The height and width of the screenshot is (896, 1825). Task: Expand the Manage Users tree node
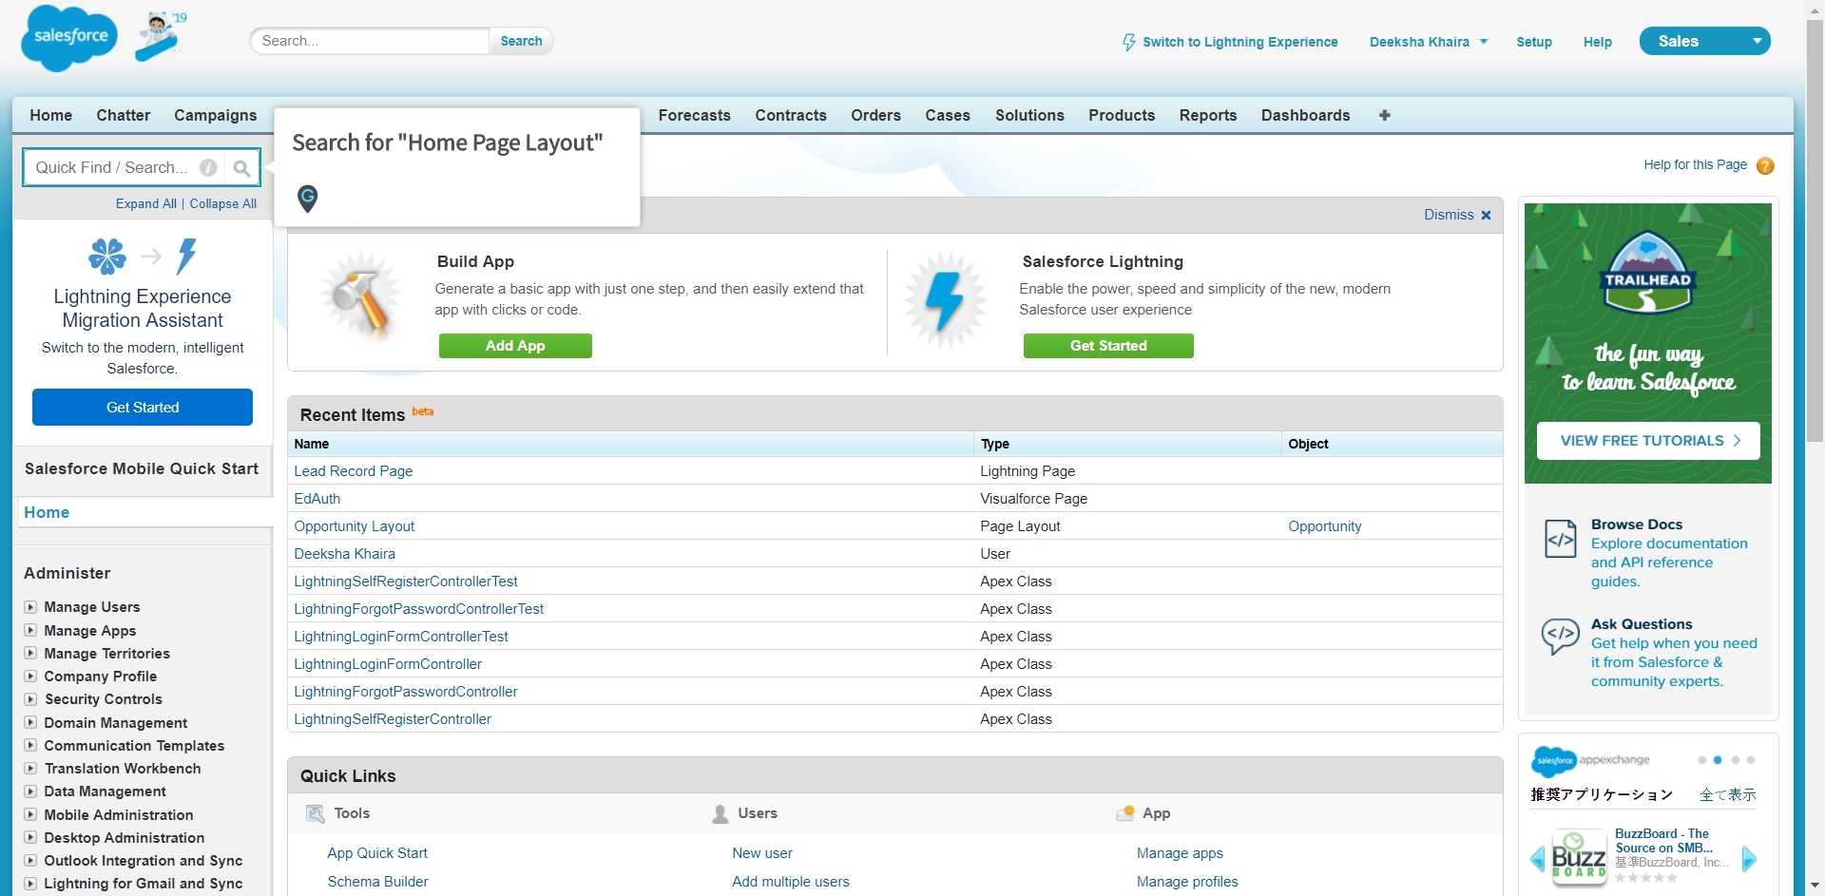tap(30, 607)
